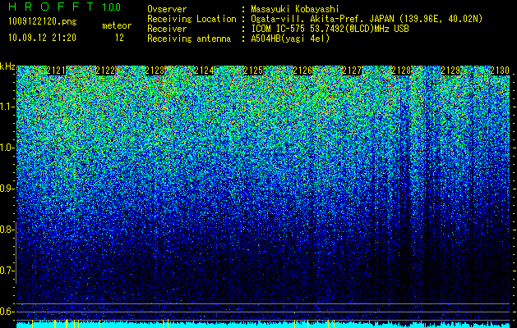Select the file name 1009122120.png
The width and height of the screenshot is (517, 328).
pos(43,21)
